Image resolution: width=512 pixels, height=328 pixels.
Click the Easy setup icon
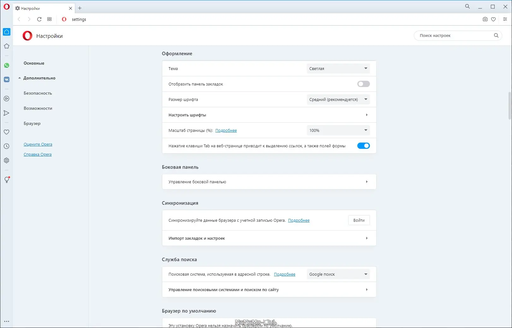505,19
